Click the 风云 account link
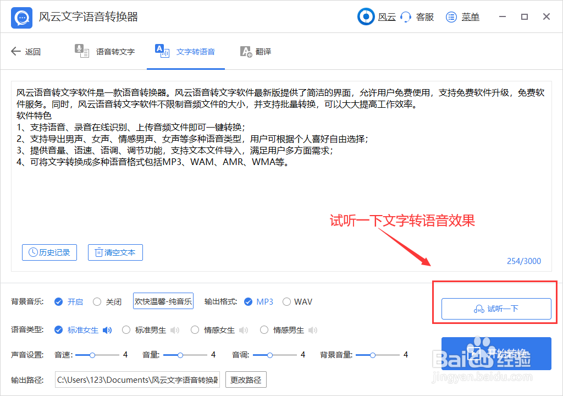This screenshot has height=396, width=563. tap(387, 17)
